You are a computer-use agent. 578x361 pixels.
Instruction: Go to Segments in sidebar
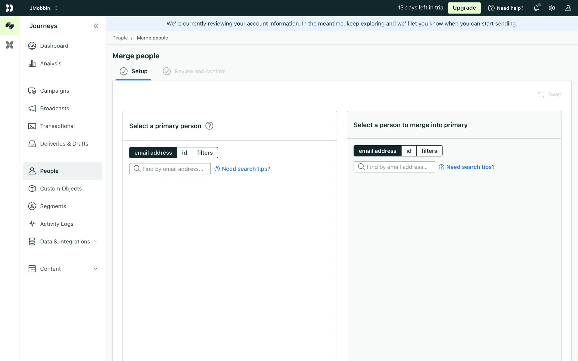pos(53,206)
